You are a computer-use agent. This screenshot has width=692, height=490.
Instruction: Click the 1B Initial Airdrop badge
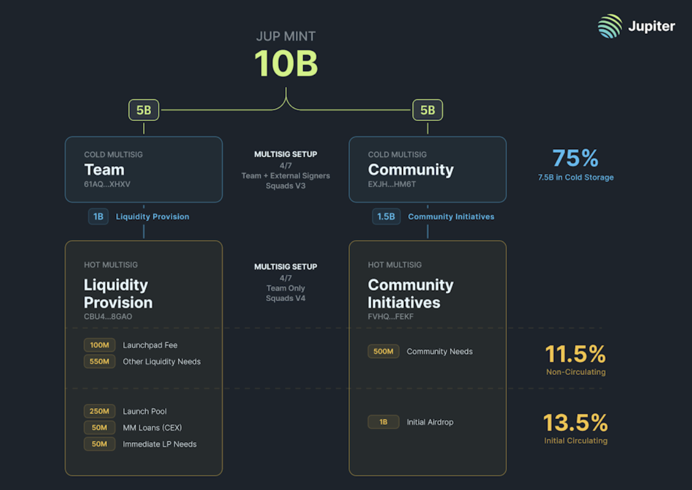[x=383, y=422]
